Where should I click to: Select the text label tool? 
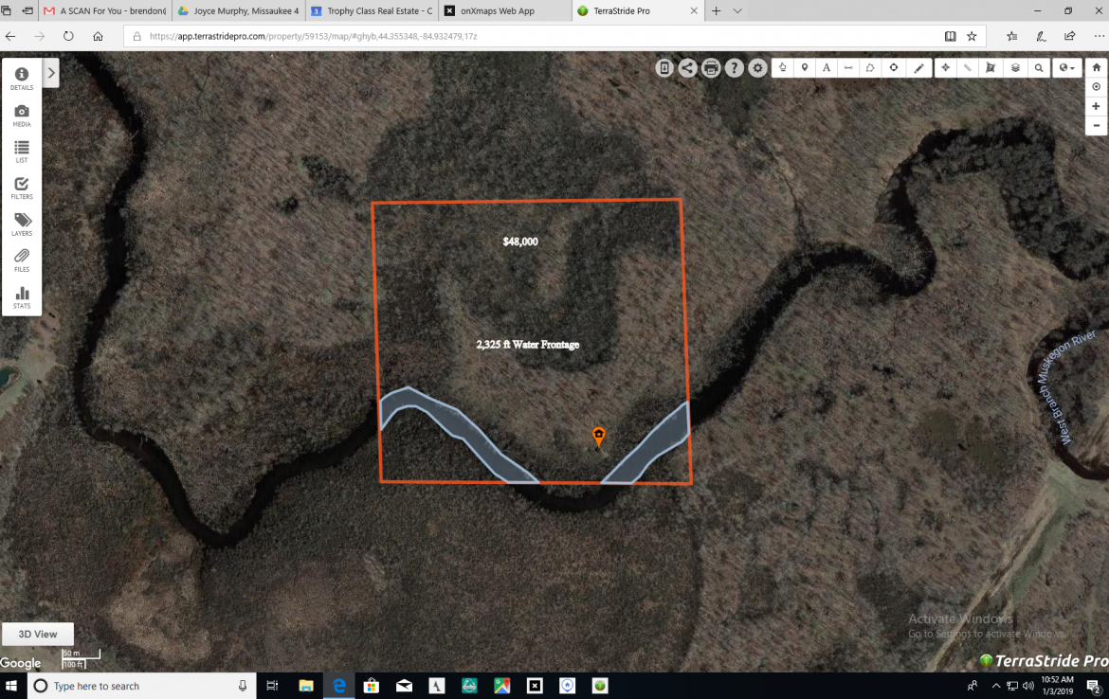click(x=827, y=68)
